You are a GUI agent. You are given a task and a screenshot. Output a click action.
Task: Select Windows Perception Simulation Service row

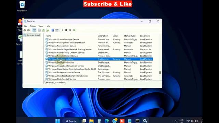pyautogui.click(x=99, y=66)
